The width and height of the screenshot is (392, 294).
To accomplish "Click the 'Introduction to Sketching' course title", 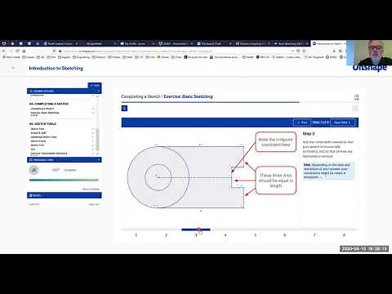I will pos(56,69).
